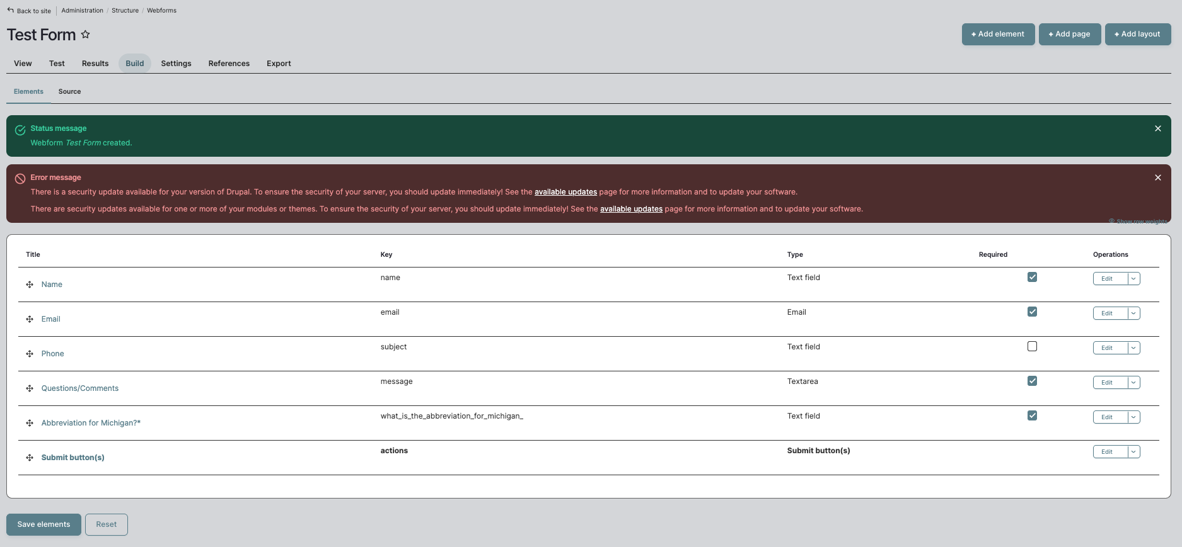The image size is (1182, 547).
Task: Click the drag handle for Email row
Action: [30, 319]
